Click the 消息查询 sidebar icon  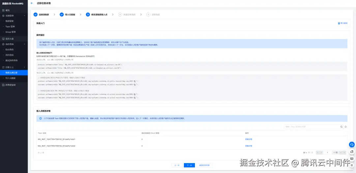tap(3, 44)
